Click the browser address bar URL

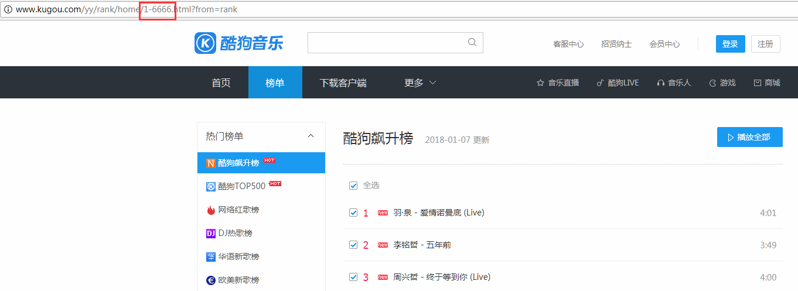(127, 9)
